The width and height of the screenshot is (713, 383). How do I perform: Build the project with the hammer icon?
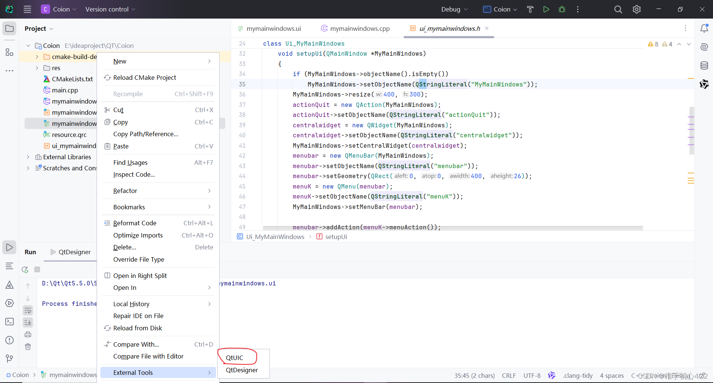(x=530, y=9)
